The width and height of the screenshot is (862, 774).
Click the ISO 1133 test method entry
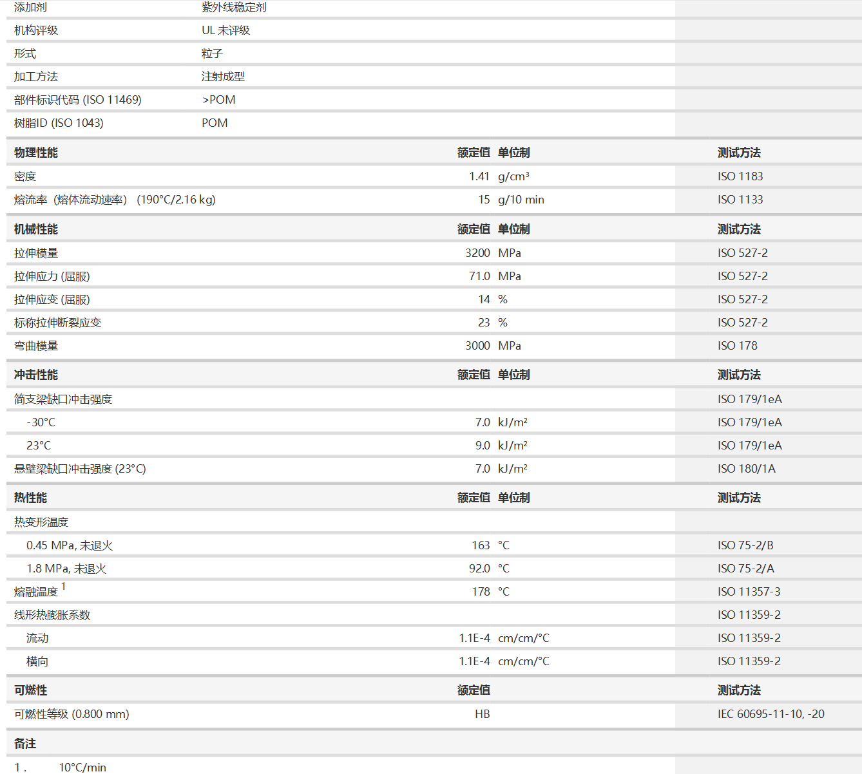click(740, 200)
